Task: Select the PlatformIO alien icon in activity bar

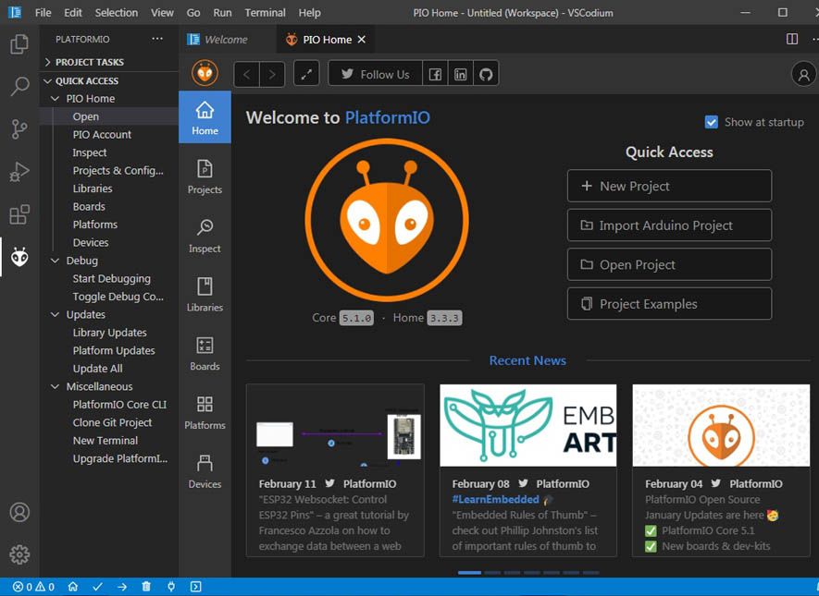Action: click(19, 257)
